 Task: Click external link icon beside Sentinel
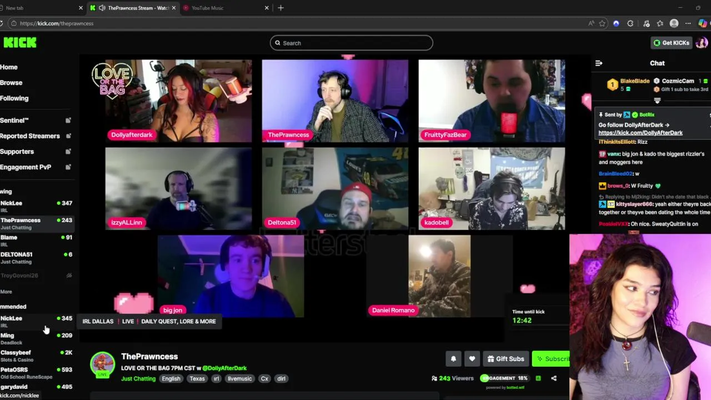click(x=68, y=121)
